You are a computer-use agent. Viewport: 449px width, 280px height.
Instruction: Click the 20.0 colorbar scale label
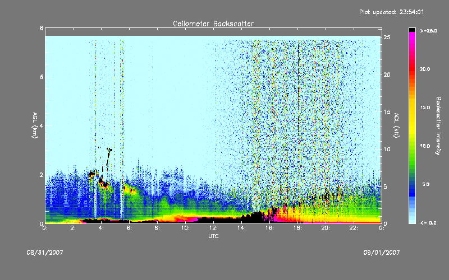tap(425, 69)
